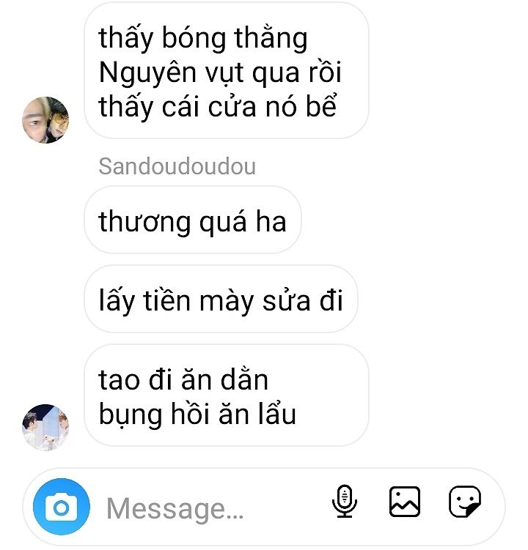Open the blond-haired sender's profile avatar
This screenshot has height=550, width=528.
[45, 120]
